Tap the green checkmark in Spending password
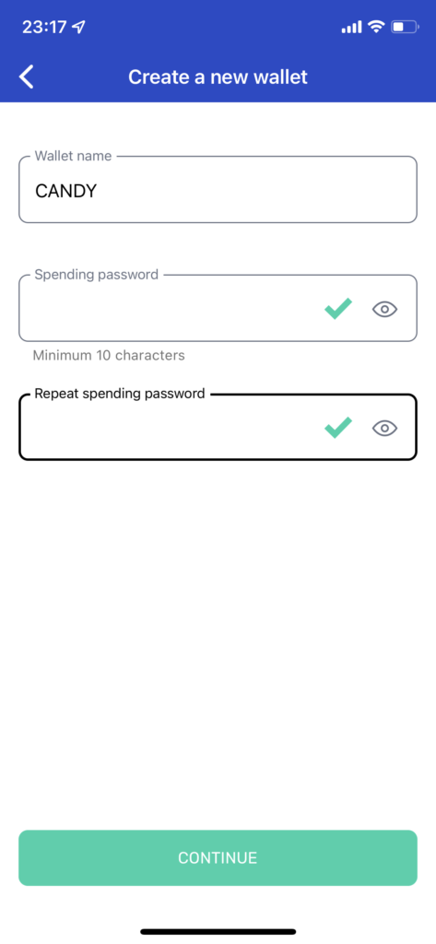The image size is (436, 944). pos(338,309)
